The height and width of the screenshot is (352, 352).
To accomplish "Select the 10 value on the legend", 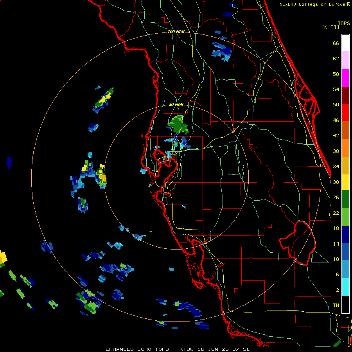I will [x=336, y=259].
